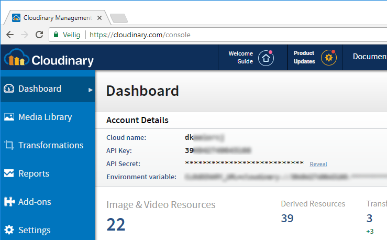The image size is (387, 240).
Task: Click the Add-ons puzzle piece icon
Action: click(x=9, y=201)
